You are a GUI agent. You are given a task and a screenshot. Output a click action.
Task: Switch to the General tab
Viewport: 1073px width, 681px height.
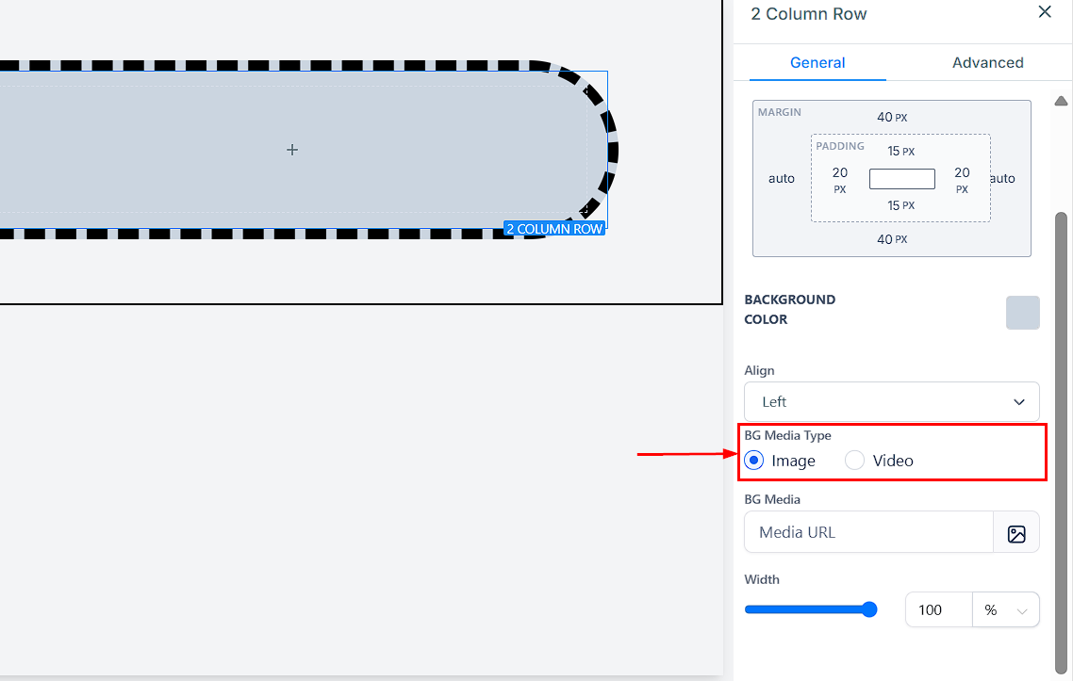tap(817, 63)
